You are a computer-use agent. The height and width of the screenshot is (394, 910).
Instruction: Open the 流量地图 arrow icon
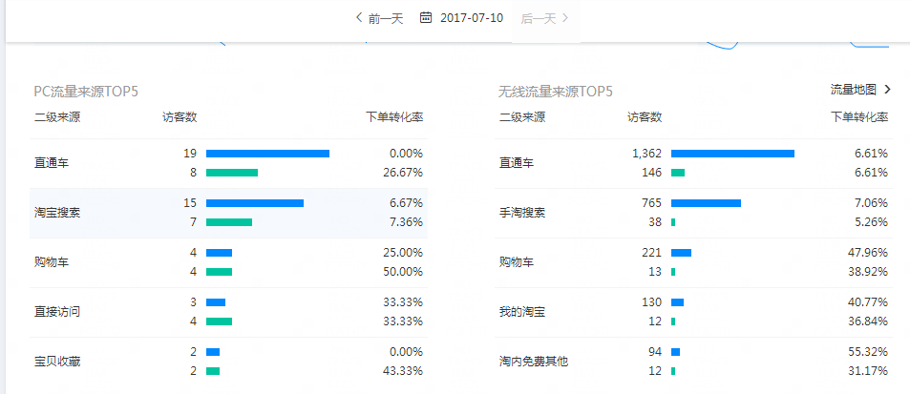tap(888, 90)
